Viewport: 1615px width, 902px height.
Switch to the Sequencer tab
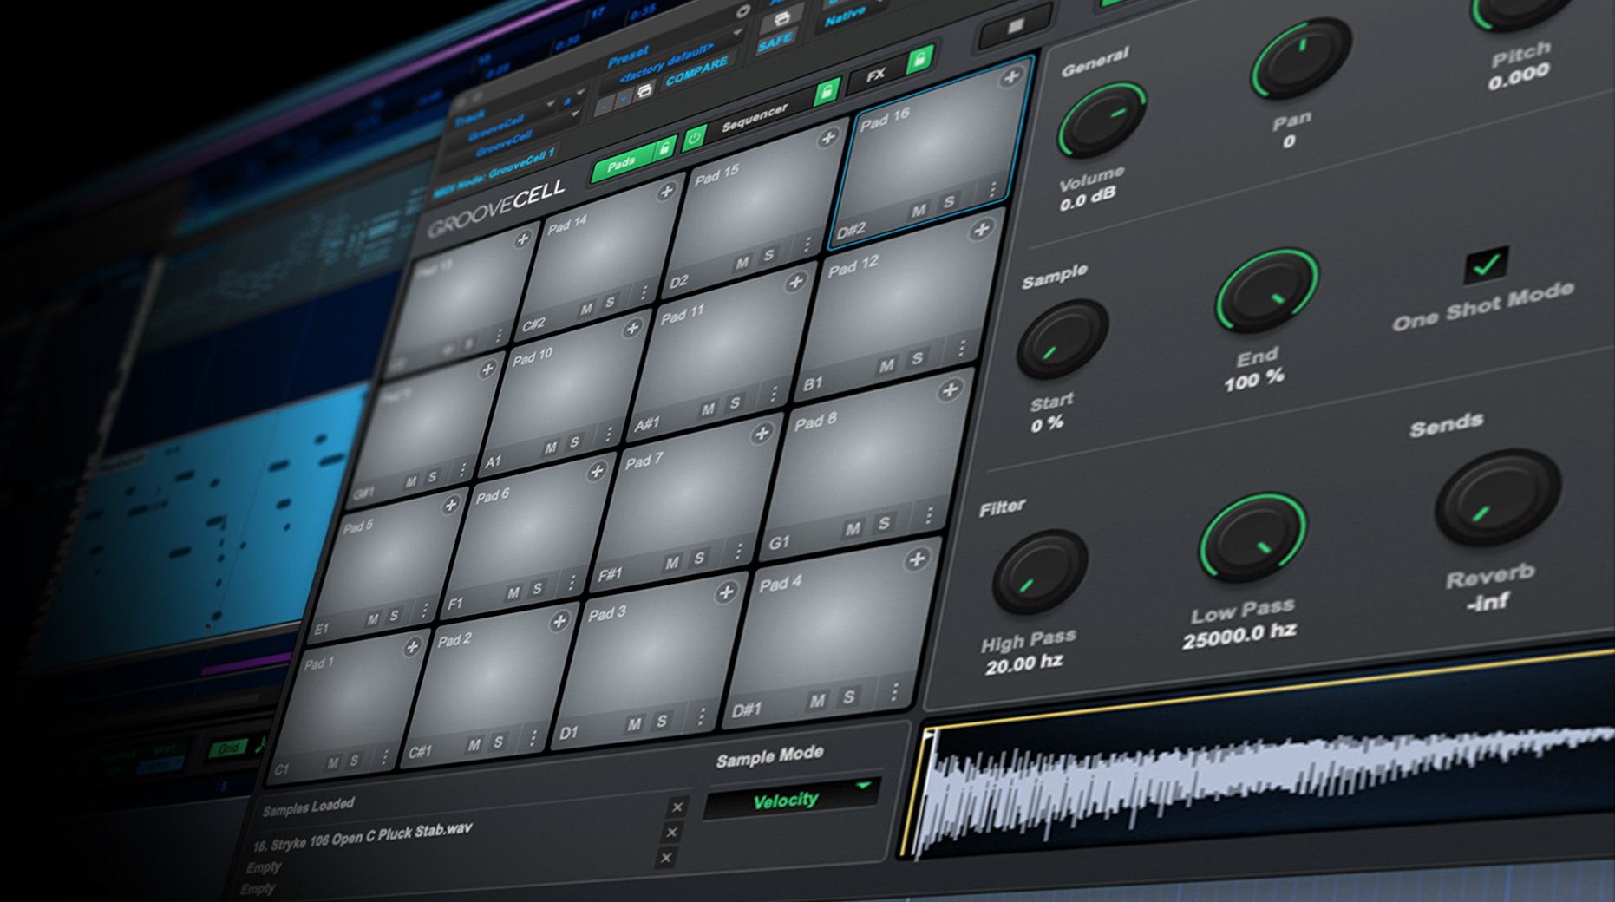pos(755,117)
